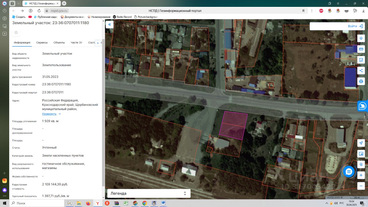Print the map view
The height and width of the screenshot is (207, 368).
(x=361, y=81)
